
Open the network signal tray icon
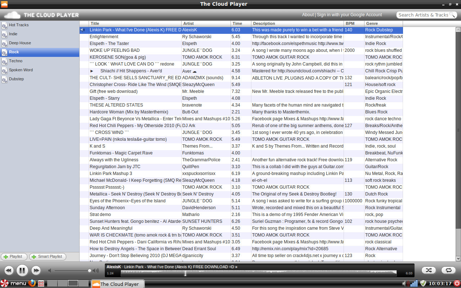(414, 284)
